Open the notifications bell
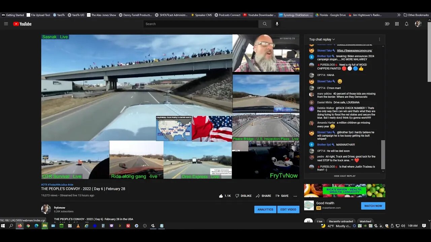Viewport: 431px width, 242px height. point(406,24)
